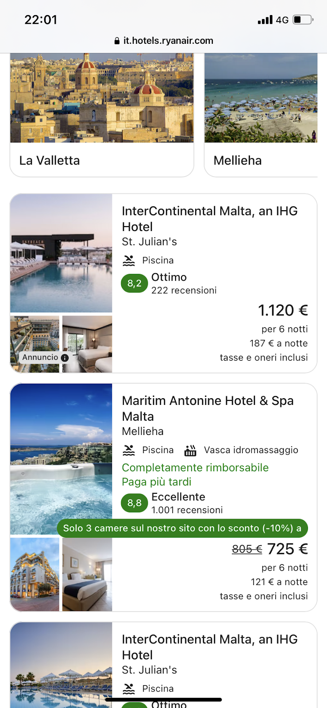
Task: View InterContinental bedroom thumbnail photo
Action: pyautogui.click(x=87, y=344)
